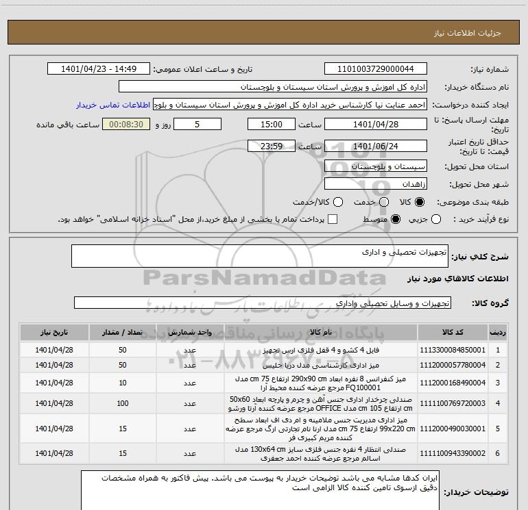Click the page header جزئیات اطلاعات نیاز
Screen dimensions: 528x510
(x=468, y=33)
